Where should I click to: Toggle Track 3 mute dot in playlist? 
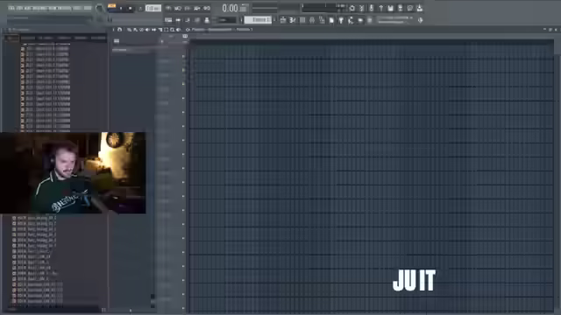pos(183,84)
